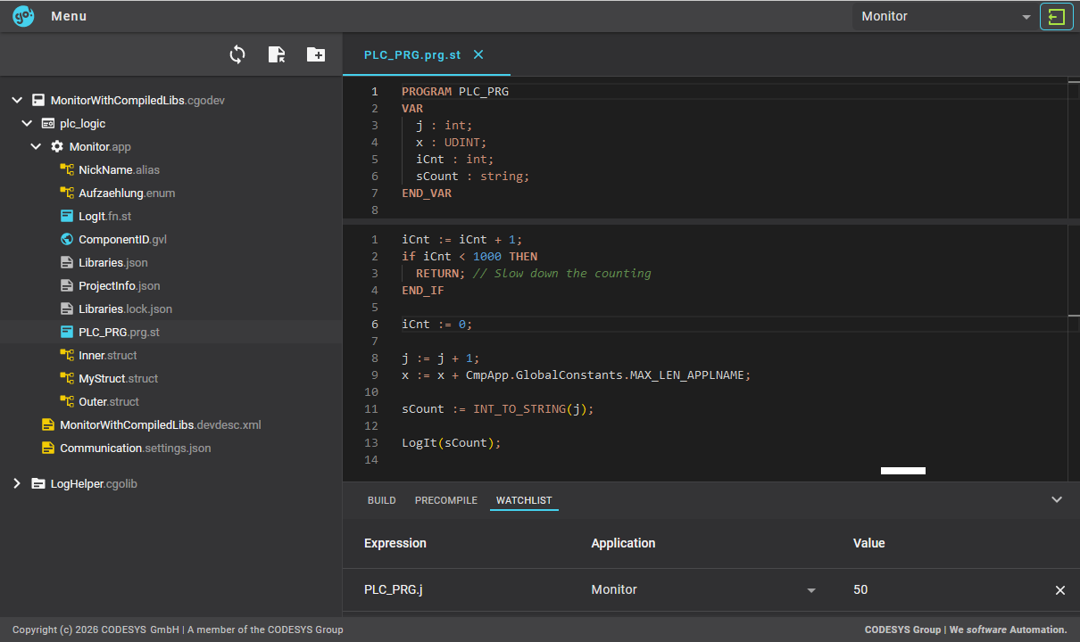Close the PLC_PRG.prg.st editor tab
Image resolution: width=1080 pixels, height=642 pixels.
478,54
